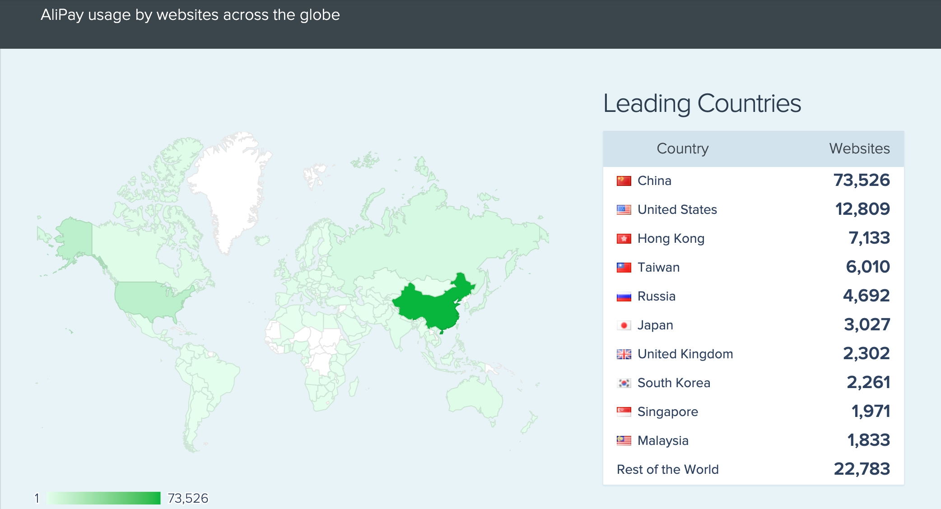941x509 pixels.
Task: Click the China flag icon
Action: [624, 181]
